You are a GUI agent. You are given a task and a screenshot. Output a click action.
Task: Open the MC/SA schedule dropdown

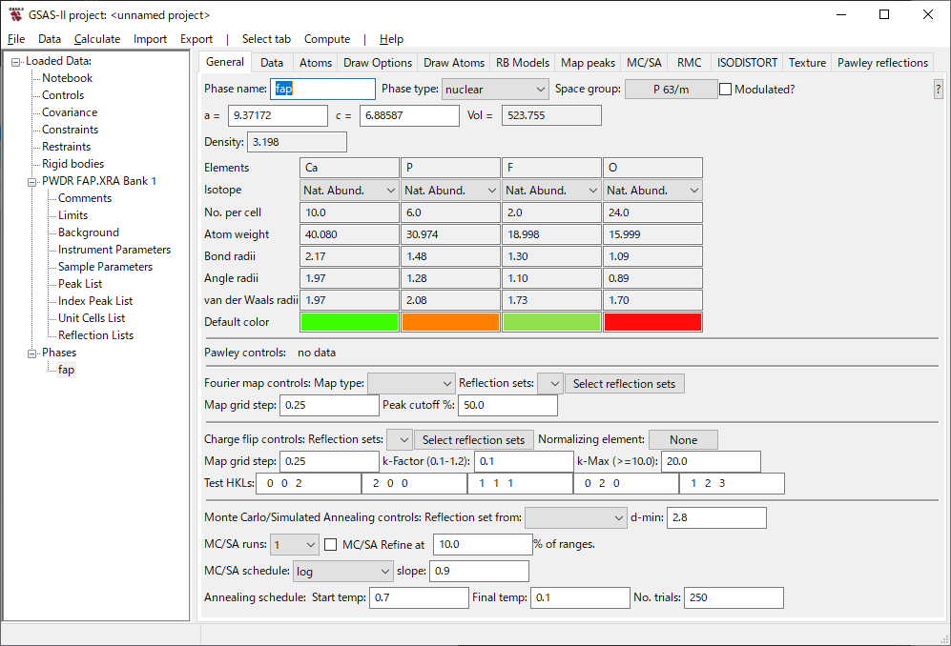pos(342,572)
